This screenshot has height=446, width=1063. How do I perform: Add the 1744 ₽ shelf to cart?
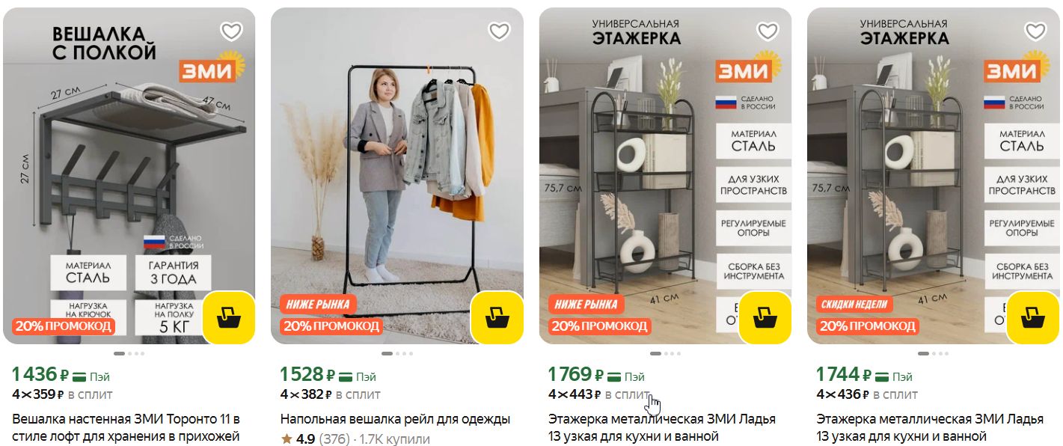1033,318
